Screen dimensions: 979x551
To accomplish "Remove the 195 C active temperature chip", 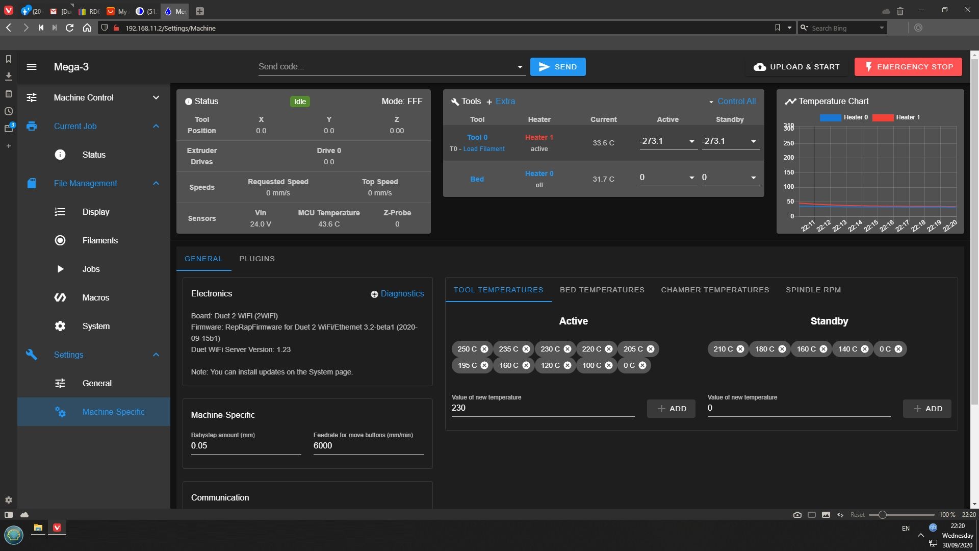I will [x=484, y=365].
